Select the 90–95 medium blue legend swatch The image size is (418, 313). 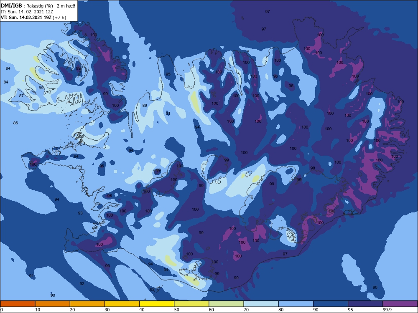(x=331, y=304)
